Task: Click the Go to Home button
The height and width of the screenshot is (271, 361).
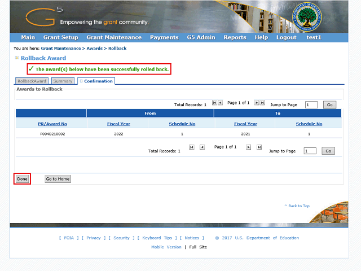Action: click(x=58, y=179)
